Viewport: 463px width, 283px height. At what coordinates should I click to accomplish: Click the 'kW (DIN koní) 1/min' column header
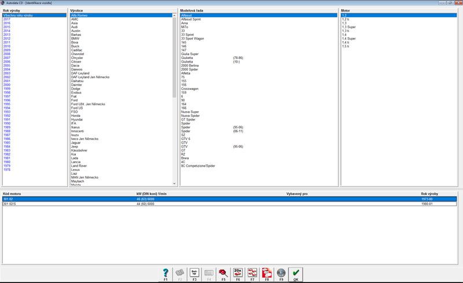coord(152,194)
